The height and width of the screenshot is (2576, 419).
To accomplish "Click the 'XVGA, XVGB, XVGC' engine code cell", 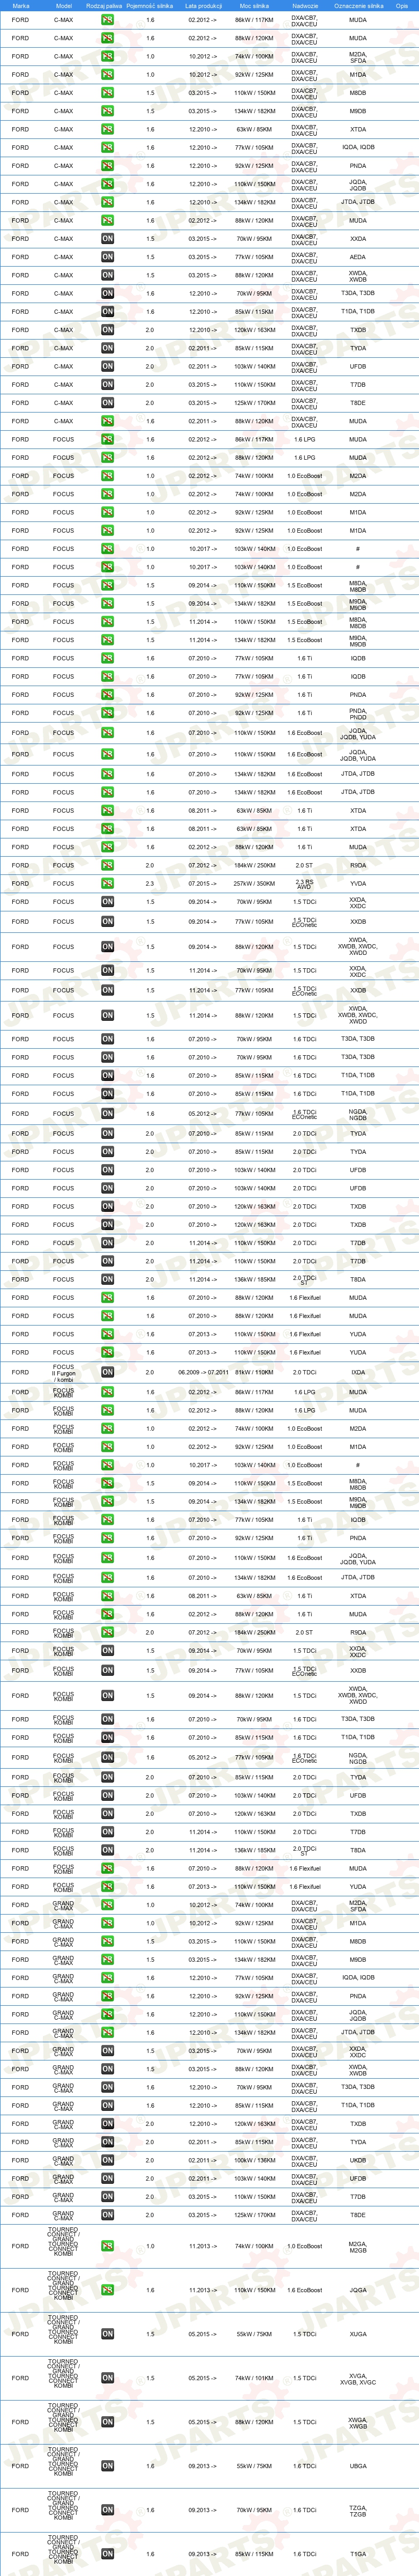I will point(358,2378).
